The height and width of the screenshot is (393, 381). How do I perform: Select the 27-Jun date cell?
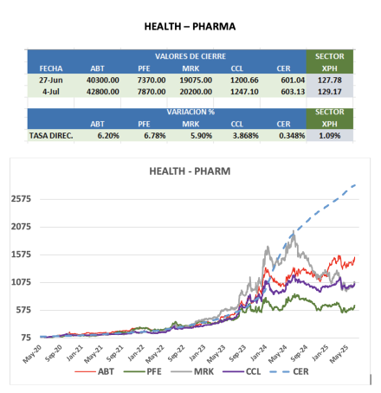(51, 81)
